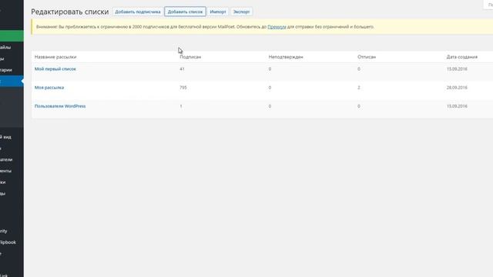This screenshot has height=277, width=493.
Task: Open the sidebar menu item ending 'тарии'
Action: pyautogui.click(x=6, y=70)
